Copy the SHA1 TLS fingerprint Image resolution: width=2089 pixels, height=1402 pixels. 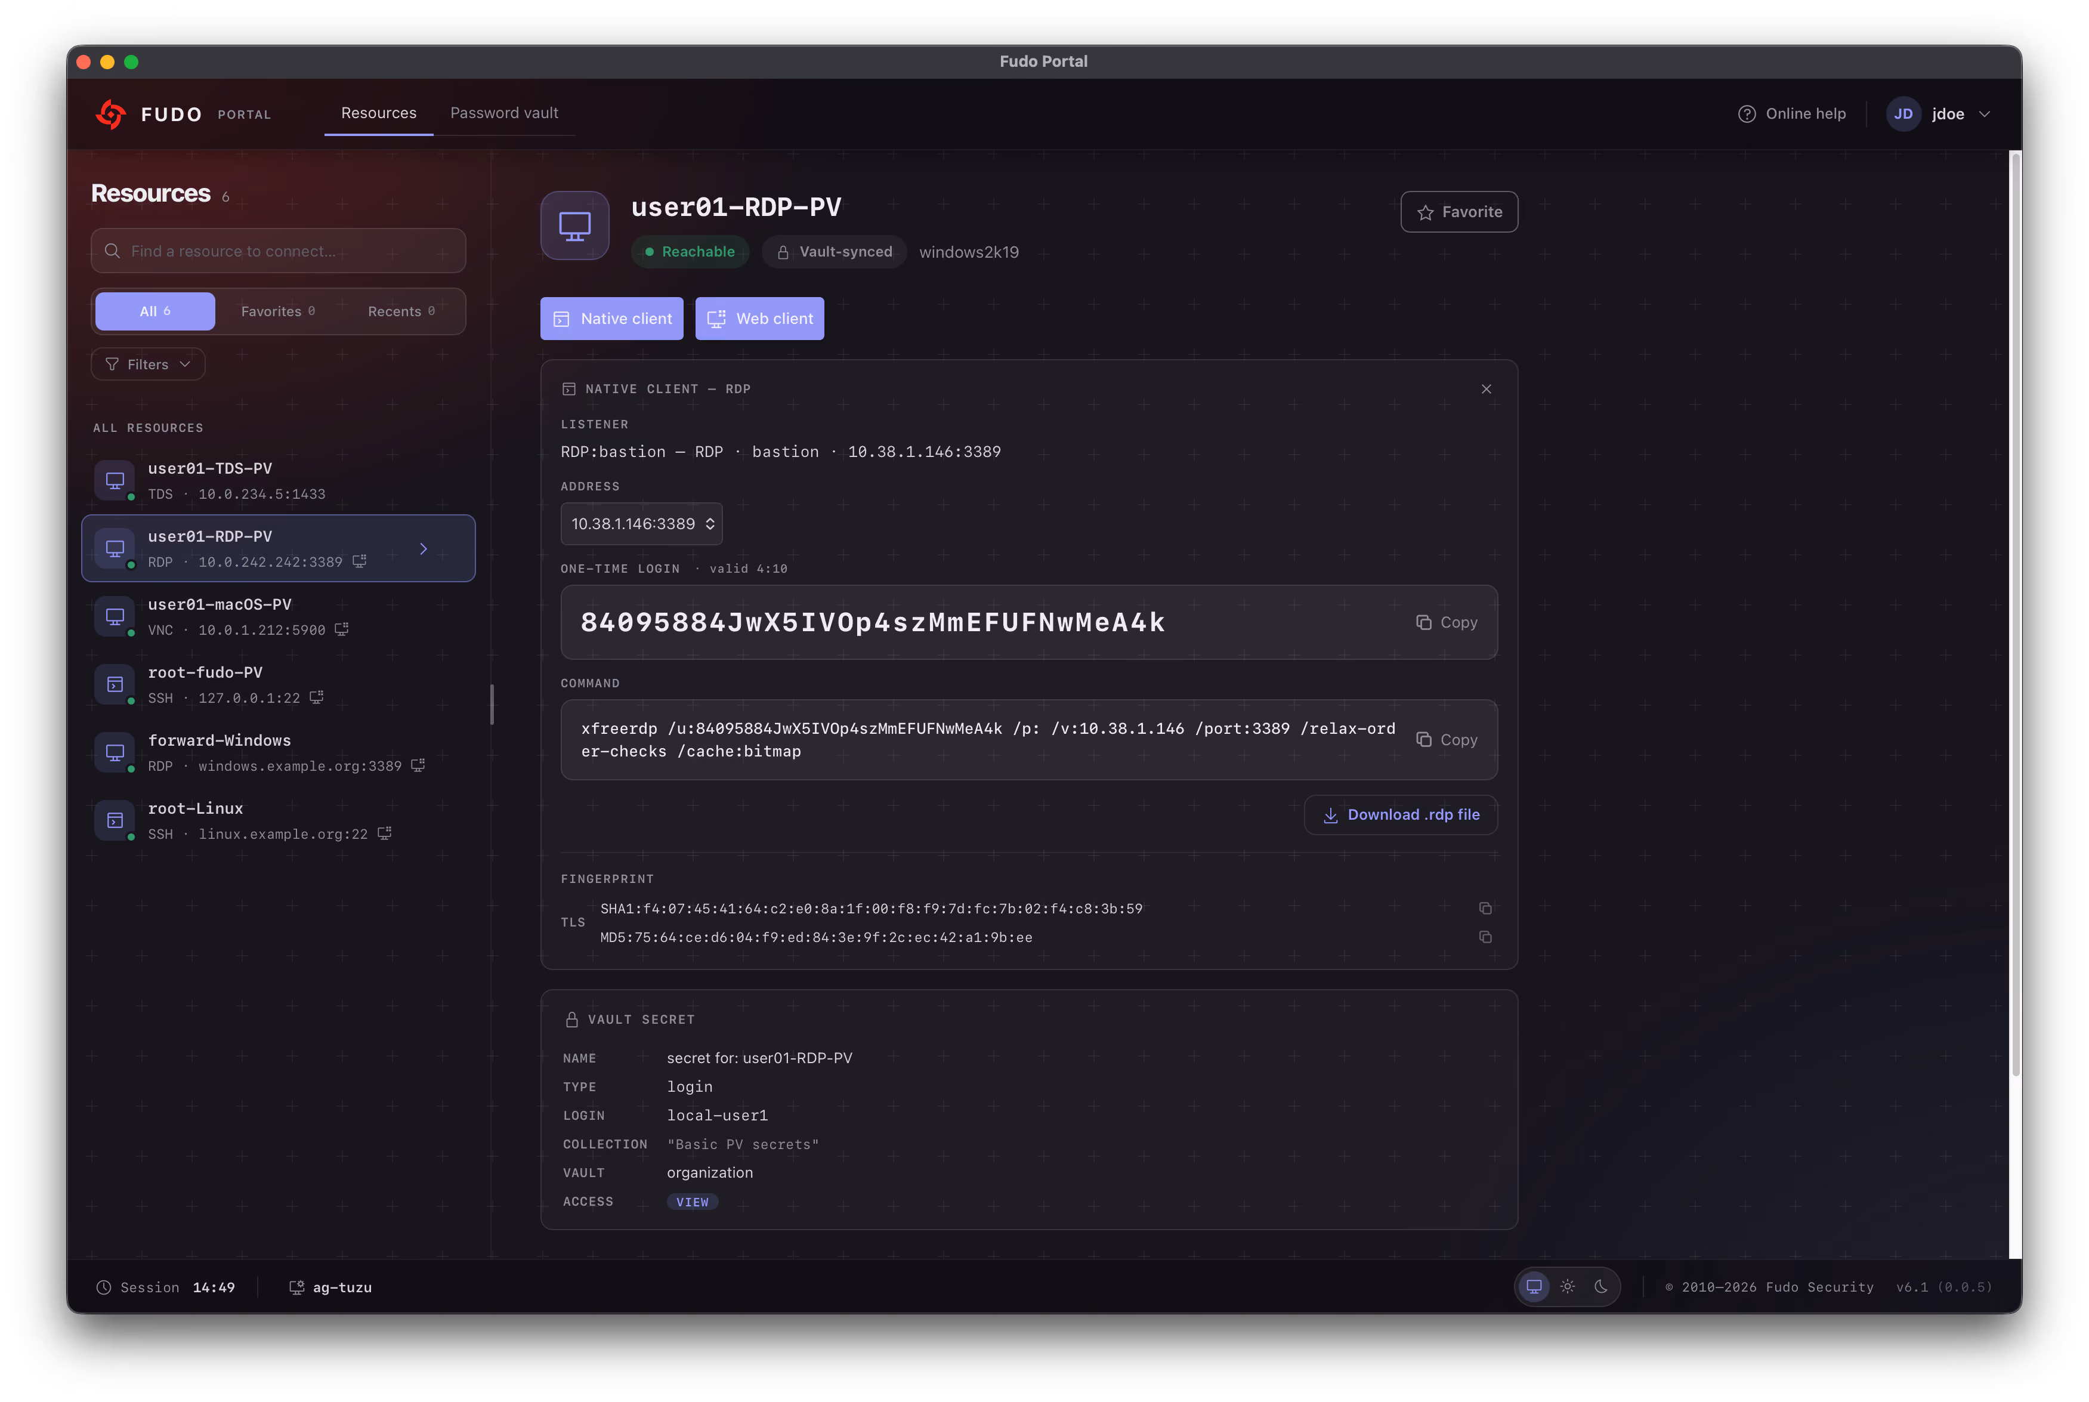pos(1485,909)
